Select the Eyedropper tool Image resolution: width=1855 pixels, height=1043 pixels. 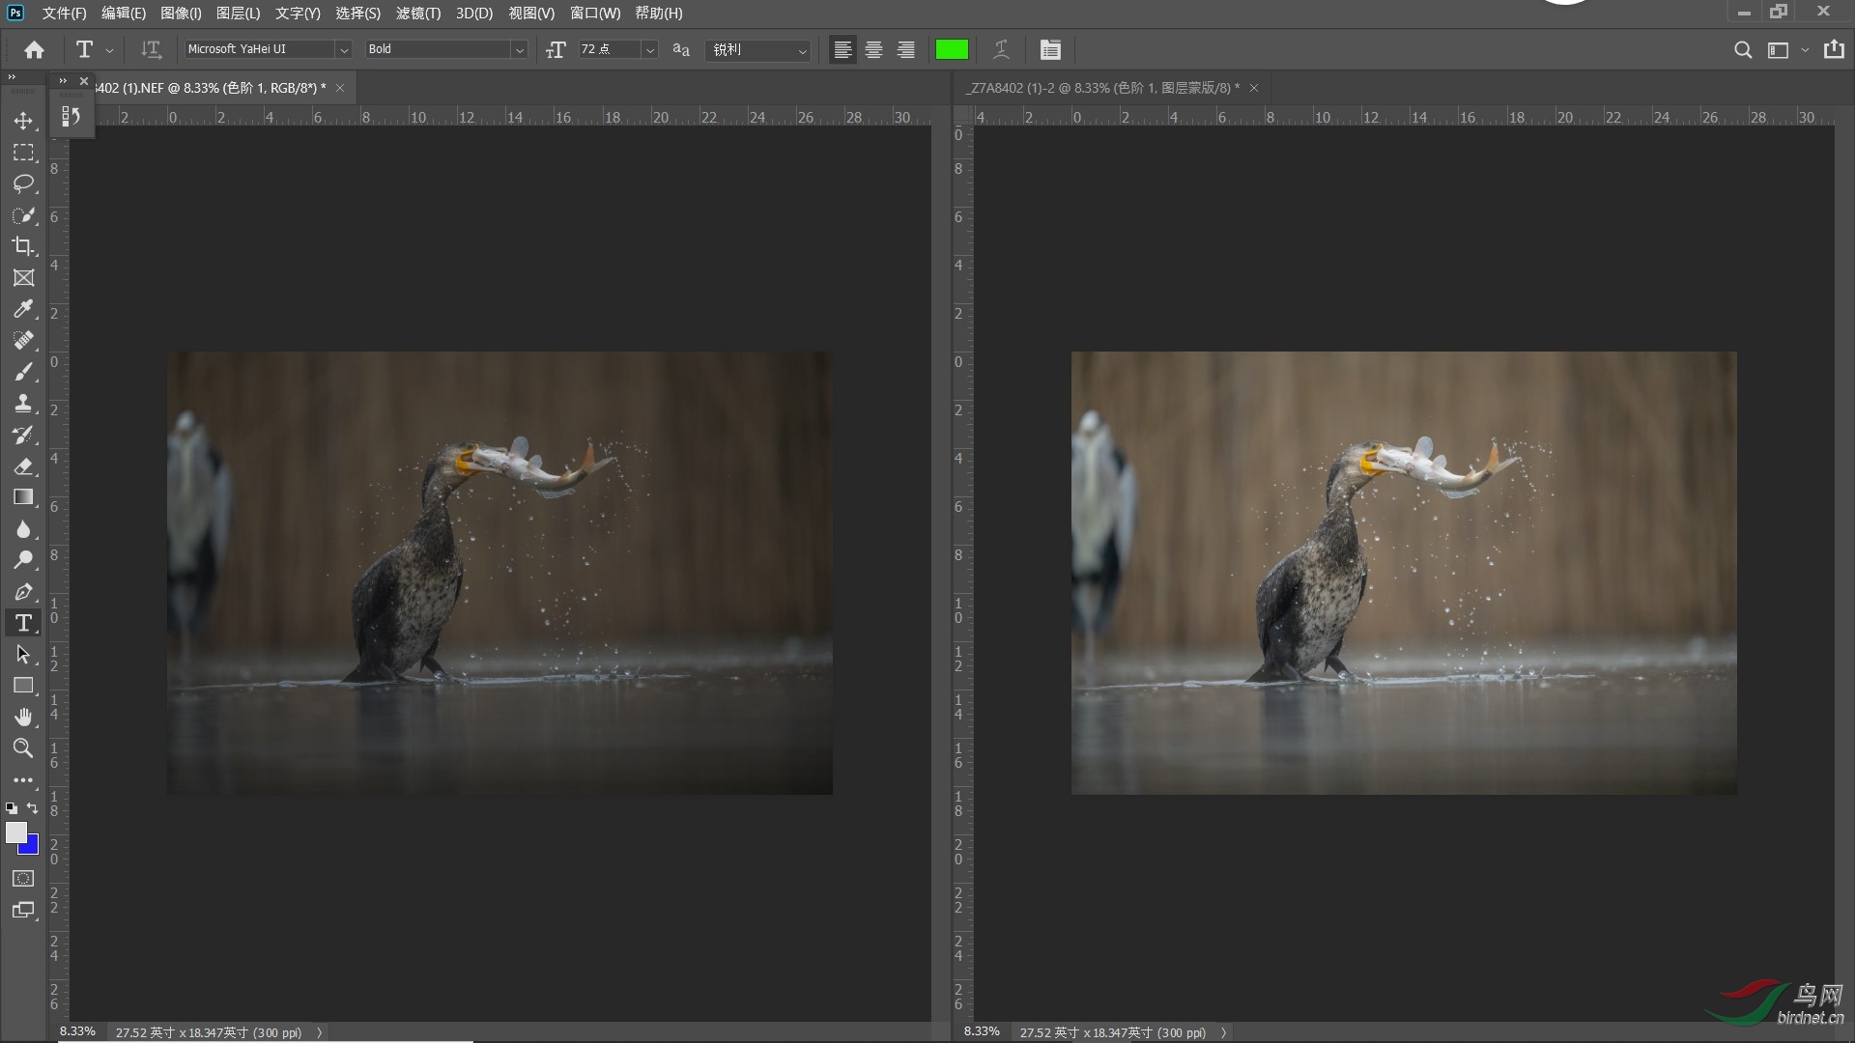coord(23,309)
